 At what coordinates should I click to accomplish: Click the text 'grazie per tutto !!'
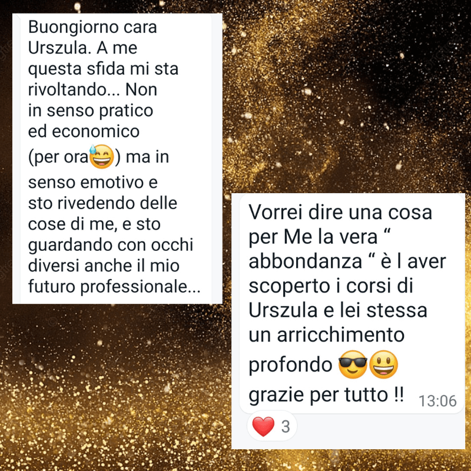click(326, 394)
